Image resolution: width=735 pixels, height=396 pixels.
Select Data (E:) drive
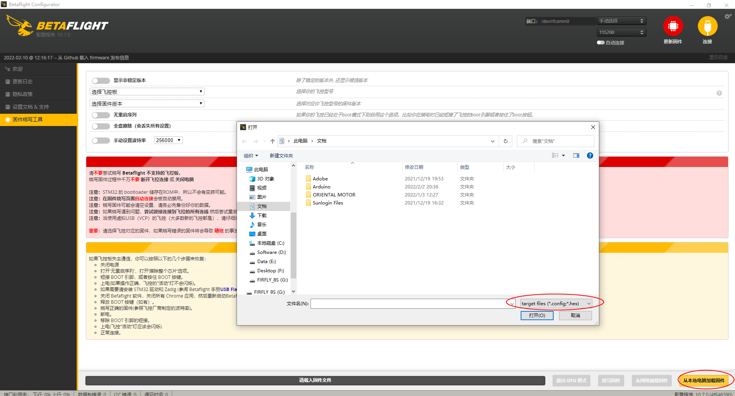(x=266, y=262)
